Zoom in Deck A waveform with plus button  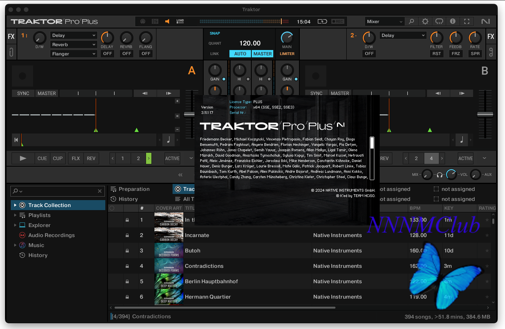pyautogui.click(x=177, y=101)
